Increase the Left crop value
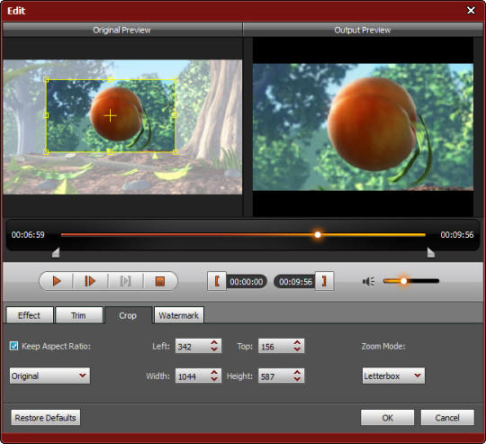 point(214,342)
